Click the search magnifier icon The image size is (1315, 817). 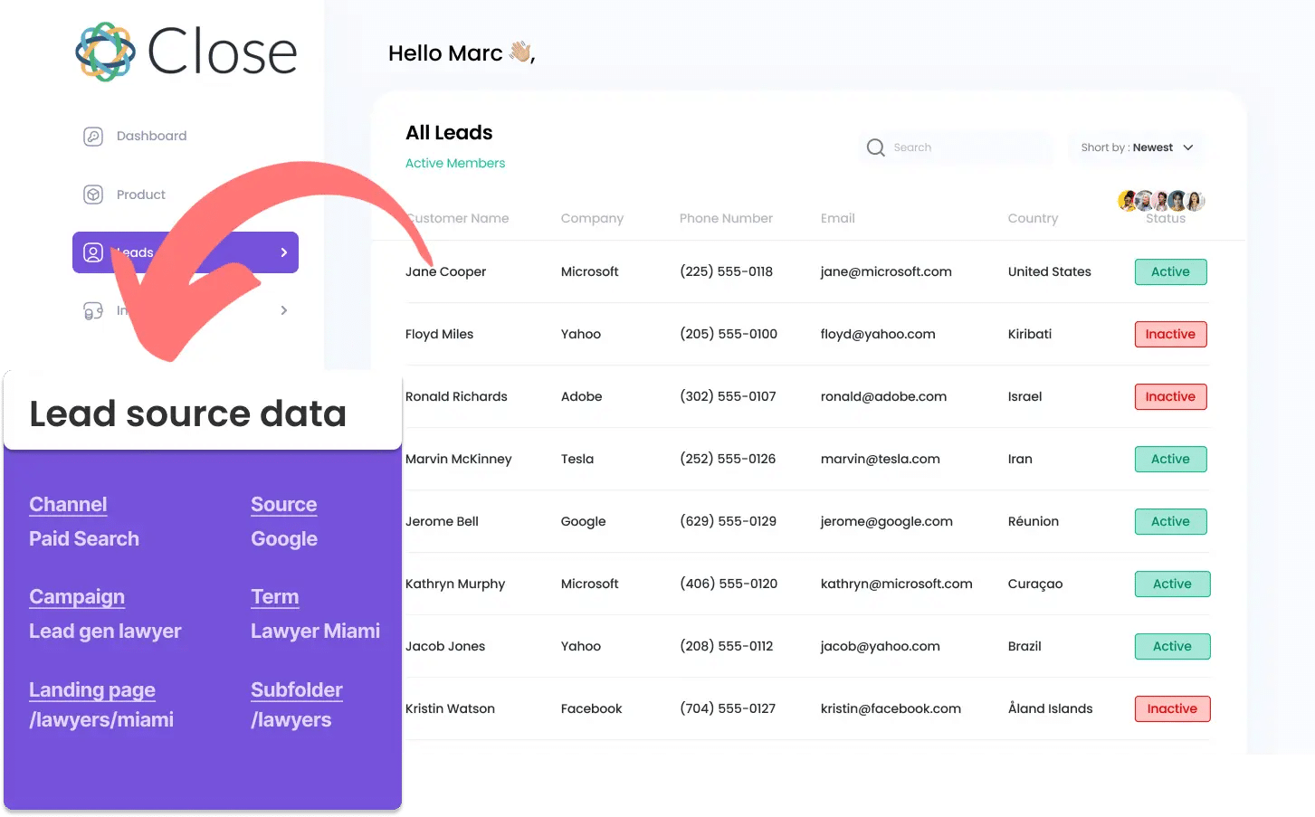[875, 147]
